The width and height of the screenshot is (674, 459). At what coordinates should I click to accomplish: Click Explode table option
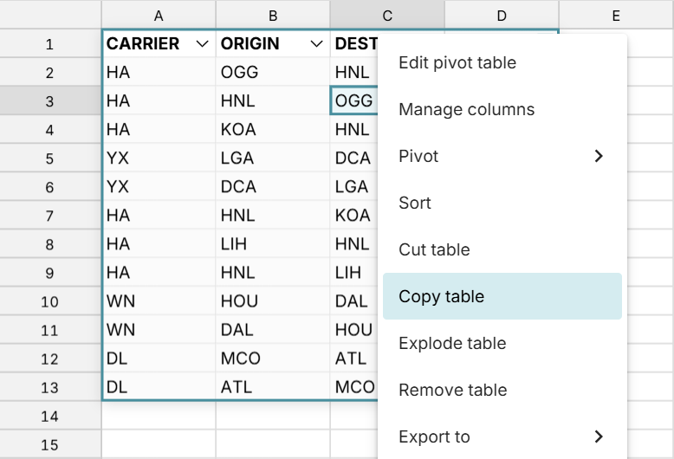click(x=452, y=344)
